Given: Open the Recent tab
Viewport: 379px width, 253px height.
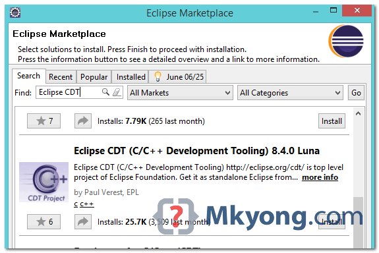Looking at the screenshot, I should point(61,77).
